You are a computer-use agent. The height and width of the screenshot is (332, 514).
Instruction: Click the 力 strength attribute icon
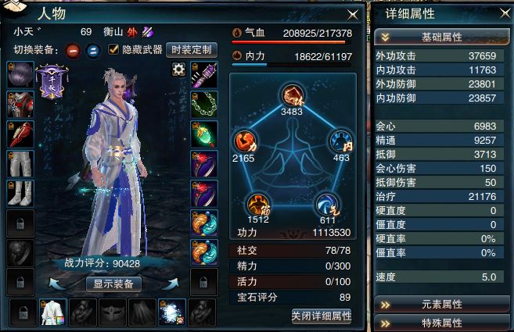(245, 141)
